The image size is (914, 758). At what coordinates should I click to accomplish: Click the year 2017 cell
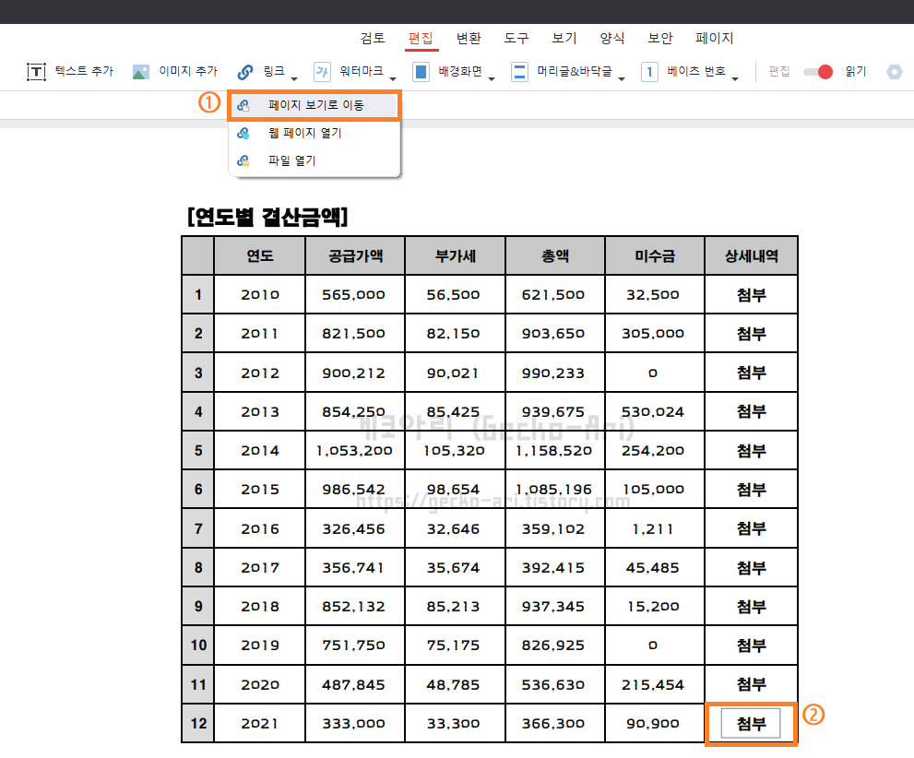[x=260, y=567]
